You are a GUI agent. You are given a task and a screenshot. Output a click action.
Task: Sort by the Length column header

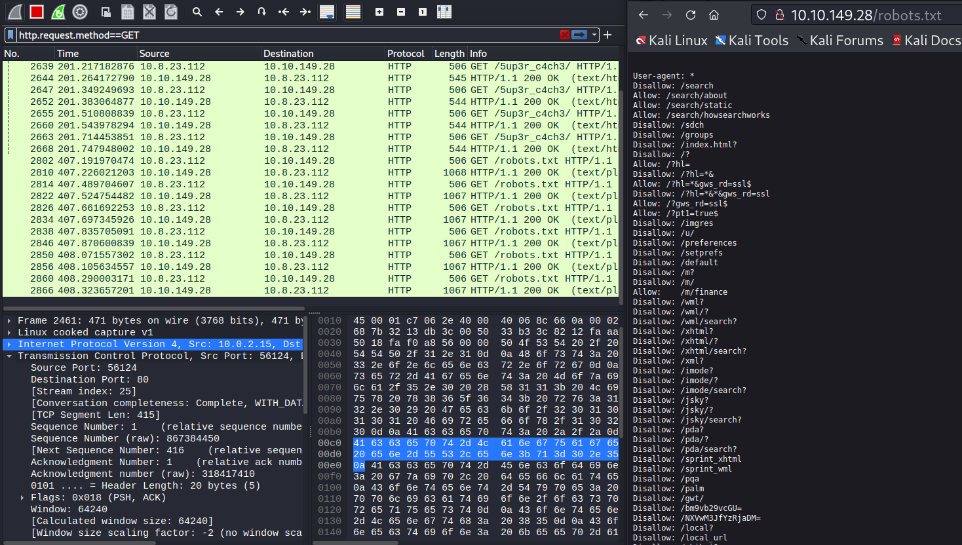click(450, 54)
